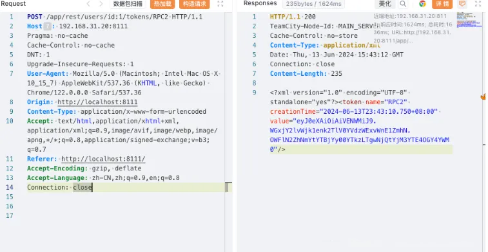488x252 pixels.
Task: Click the Request panel title
Action: click(13, 4)
